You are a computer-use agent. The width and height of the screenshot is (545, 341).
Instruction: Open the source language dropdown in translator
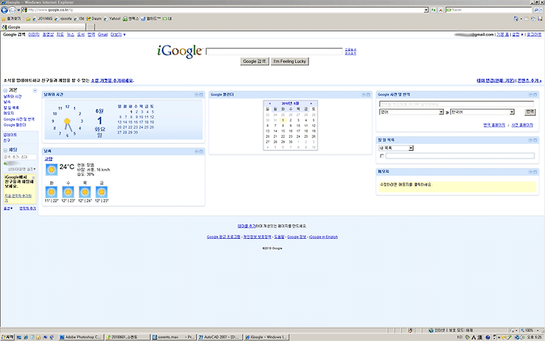point(412,112)
